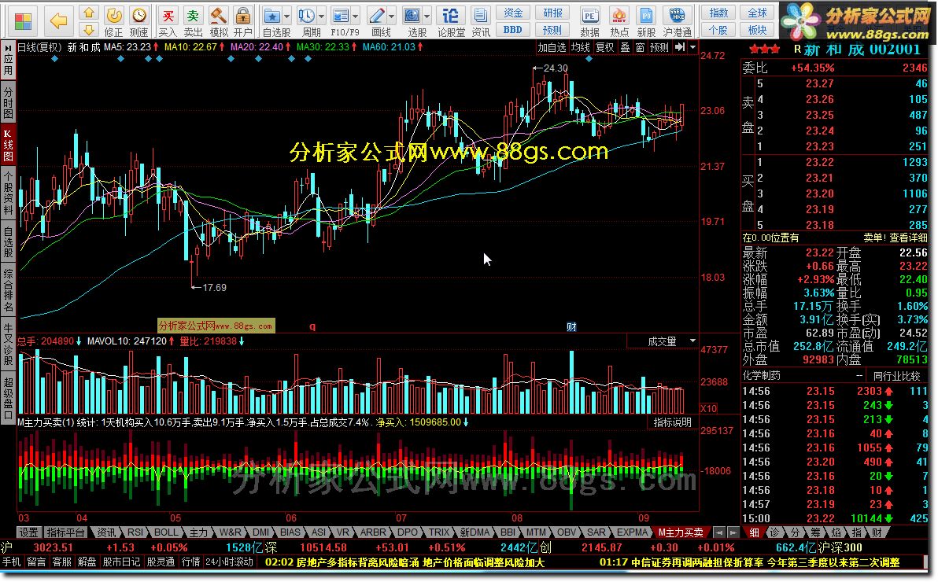
Task: Click the 资讯 news document icon
Action: pos(480,21)
